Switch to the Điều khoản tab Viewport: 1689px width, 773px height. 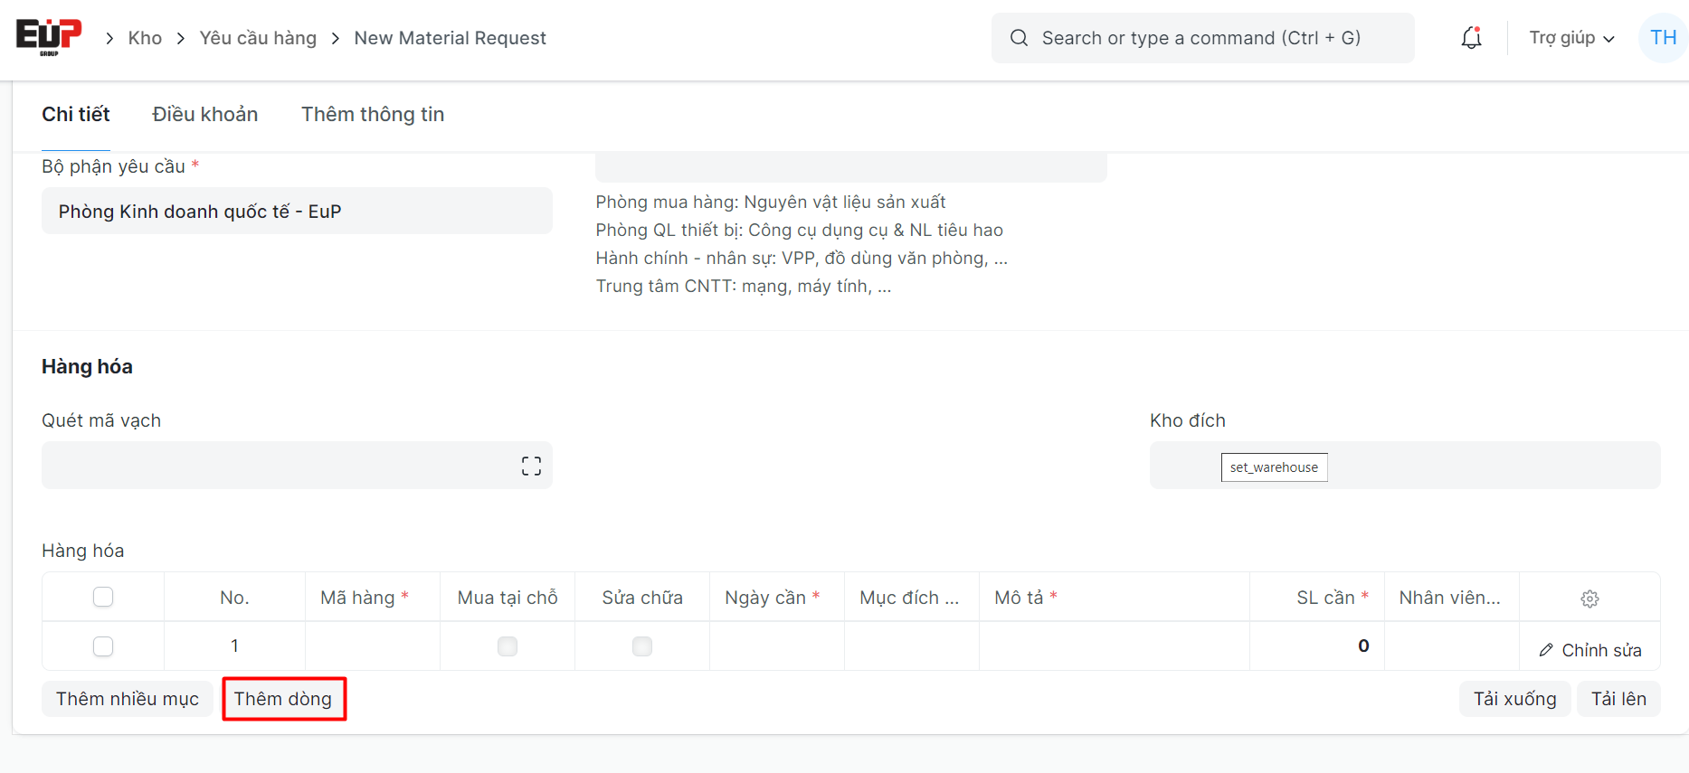[204, 115]
